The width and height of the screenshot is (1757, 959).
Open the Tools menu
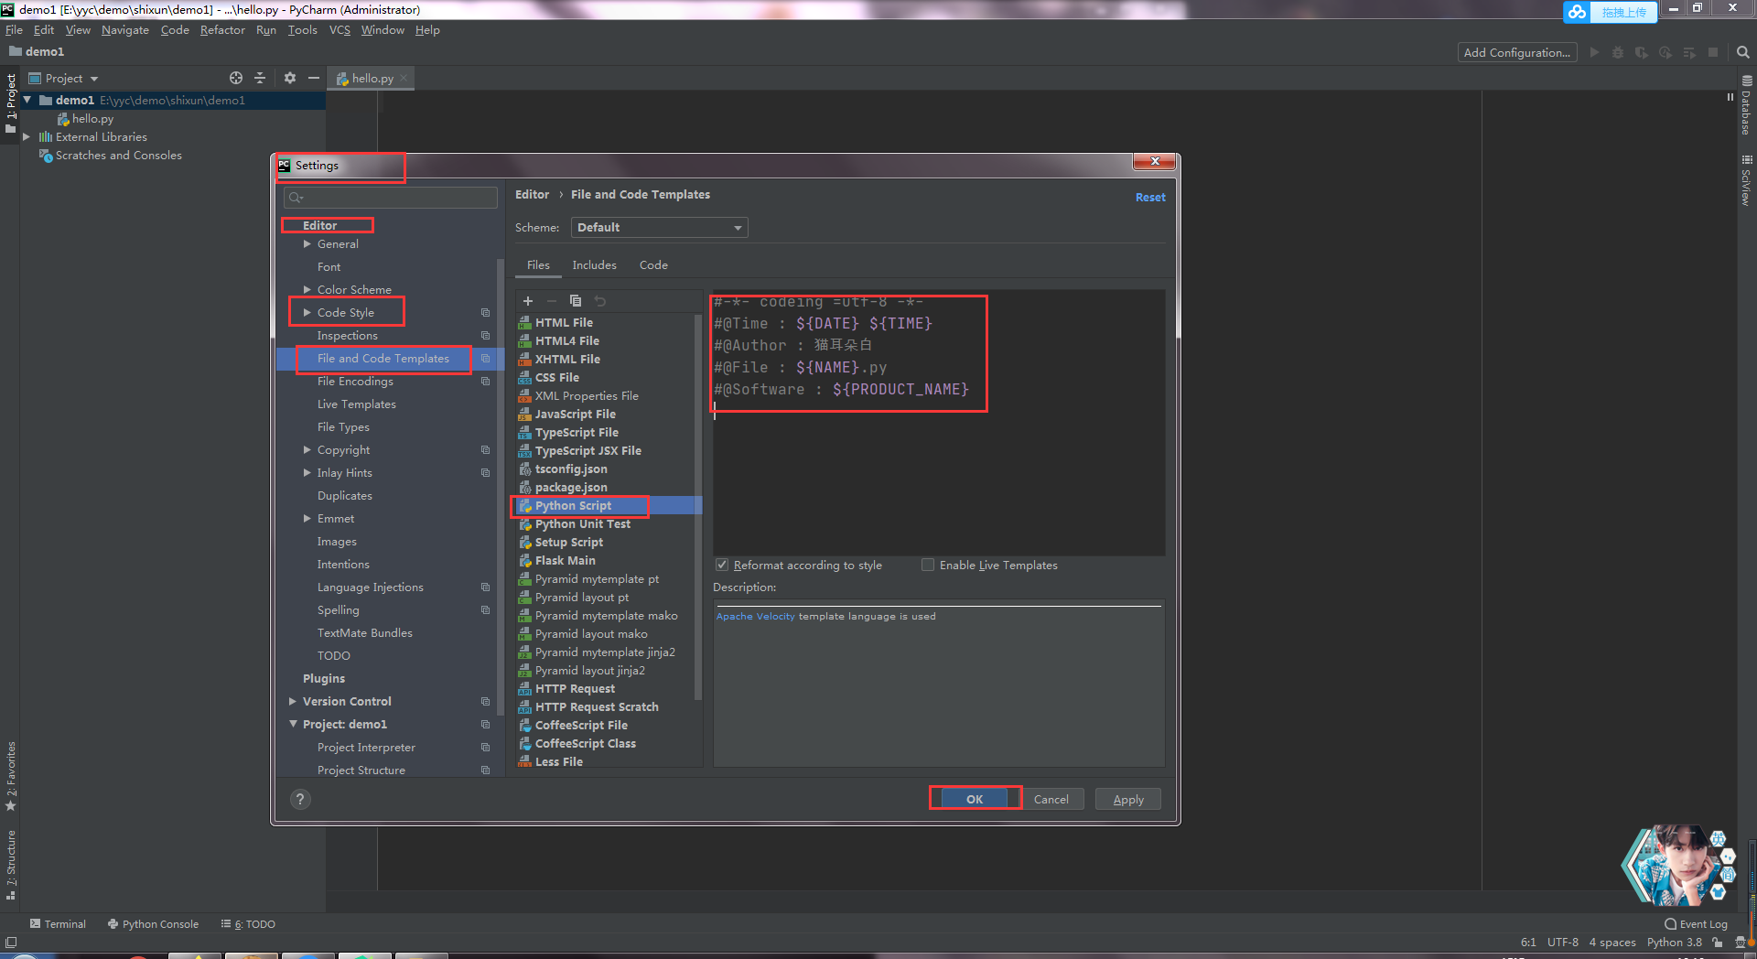coord(302,30)
